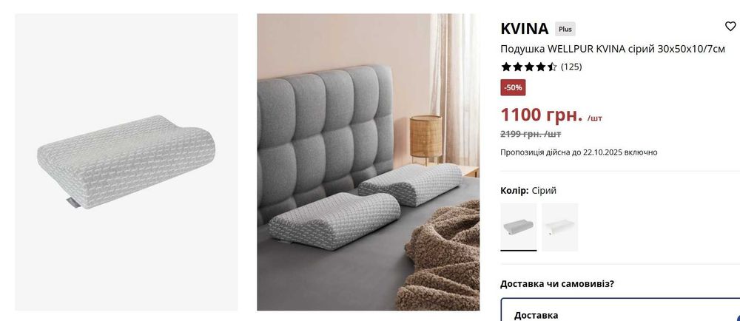This screenshot has height=321, width=740.
Task: Click the crossed-out 2199 грн. old price
Action: click(x=531, y=134)
